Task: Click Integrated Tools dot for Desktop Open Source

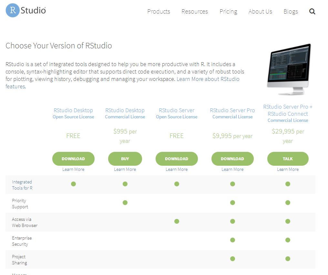Action: (73, 184)
